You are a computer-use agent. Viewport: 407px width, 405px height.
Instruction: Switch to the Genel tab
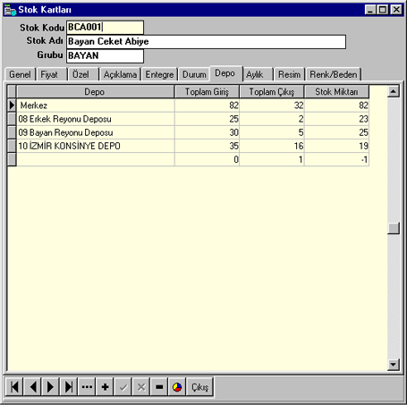(20, 74)
